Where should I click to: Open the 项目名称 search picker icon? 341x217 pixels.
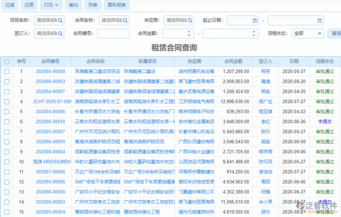click(x=60, y=20)
